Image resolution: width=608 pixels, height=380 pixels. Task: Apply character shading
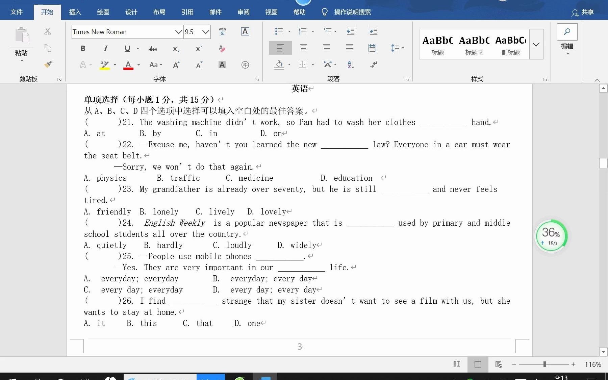pyautogui.click(x=222, y=65)
